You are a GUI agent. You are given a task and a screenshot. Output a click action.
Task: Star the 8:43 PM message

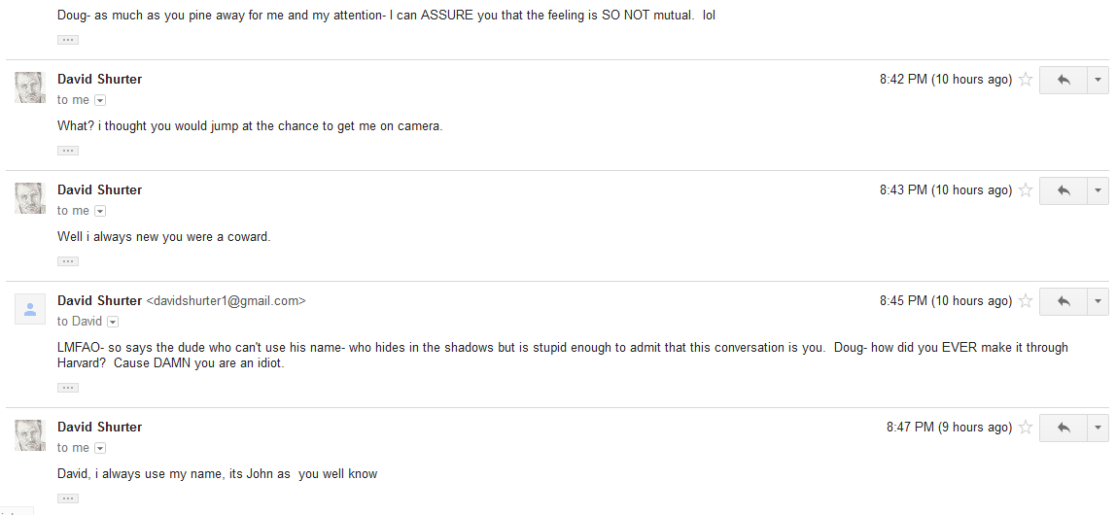(1026, 189)
